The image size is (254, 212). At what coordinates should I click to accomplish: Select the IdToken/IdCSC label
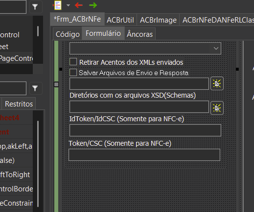(127, 119)
